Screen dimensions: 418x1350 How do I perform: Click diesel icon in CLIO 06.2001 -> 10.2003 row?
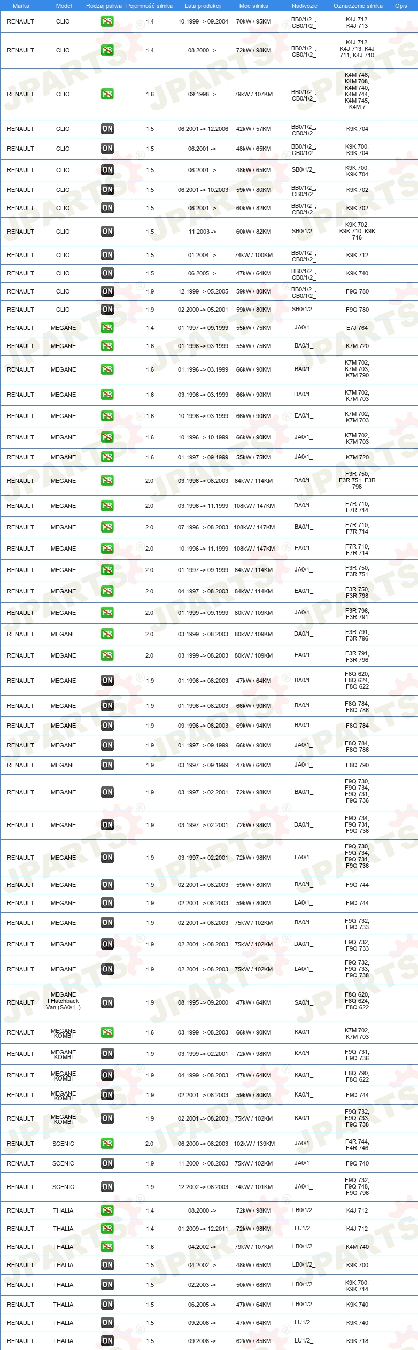point(107,190)
